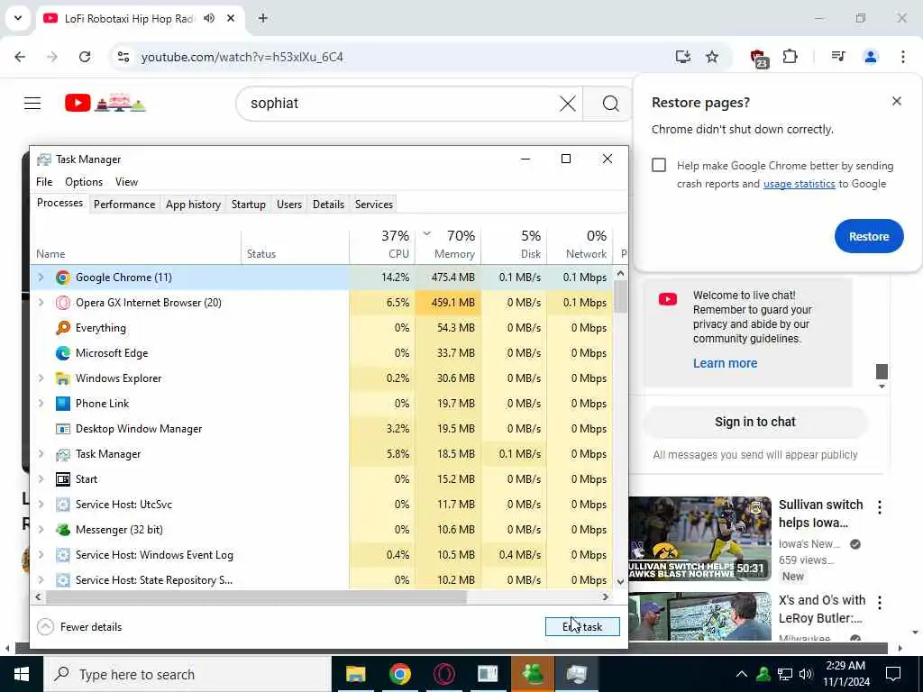The image size is (923, 692).
Task: Click the Windows Start button
Action: [x=22, y=674]
